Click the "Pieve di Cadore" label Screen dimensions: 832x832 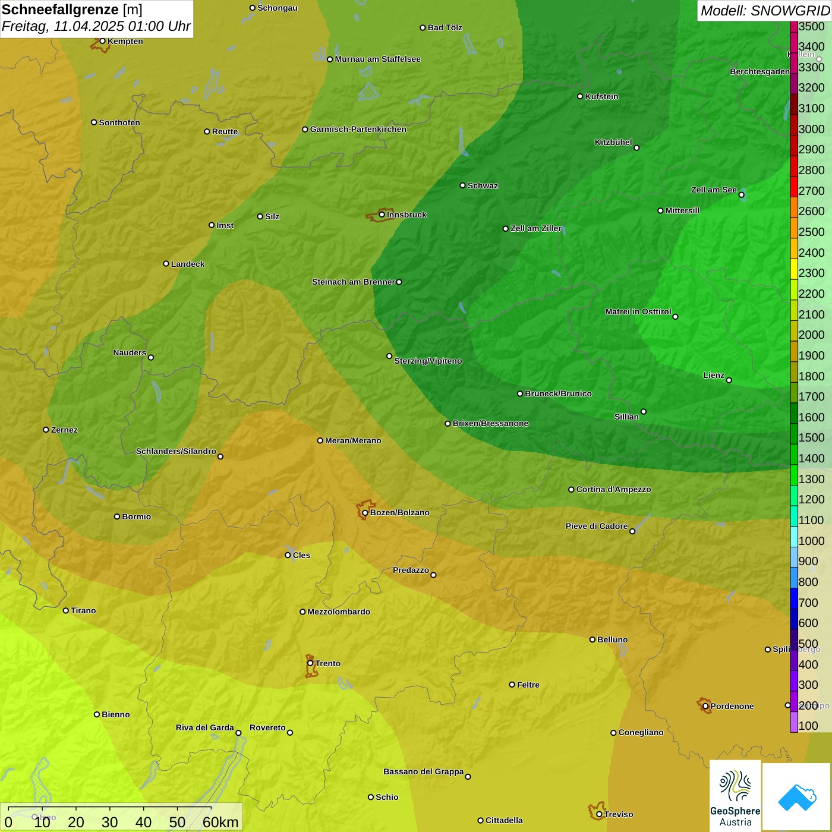(597, 526)
